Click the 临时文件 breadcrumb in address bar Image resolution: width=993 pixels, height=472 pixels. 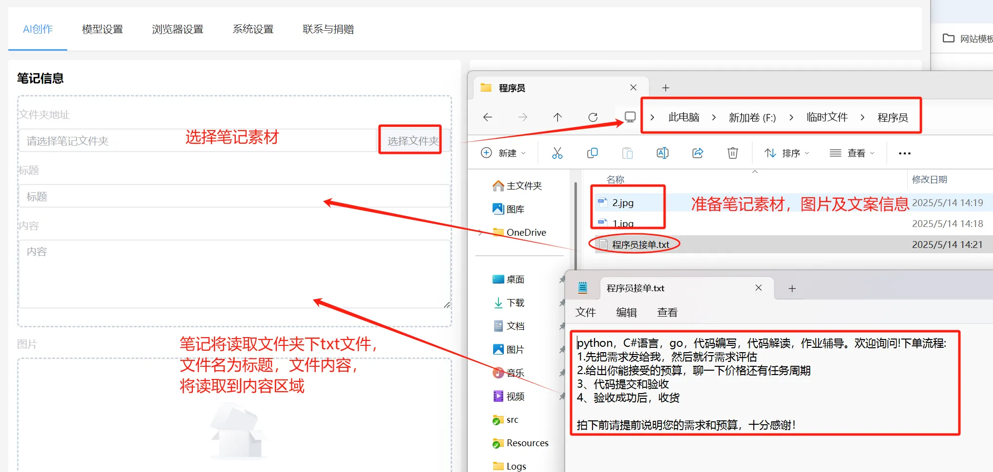827,117
